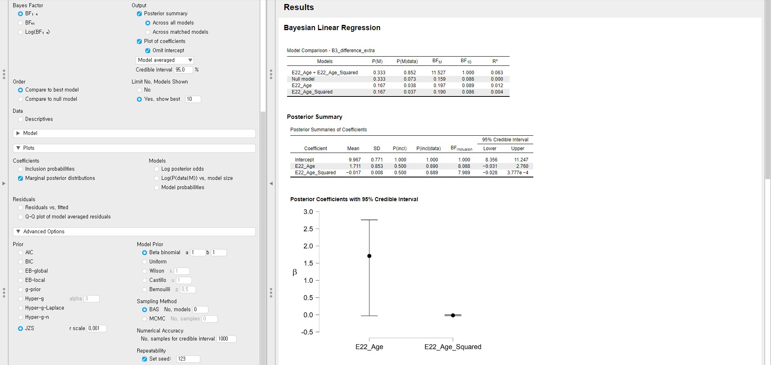
Task: Click the Bayesian Linear Regression heading
Action: pyautogui.click(x=332, y=28)
